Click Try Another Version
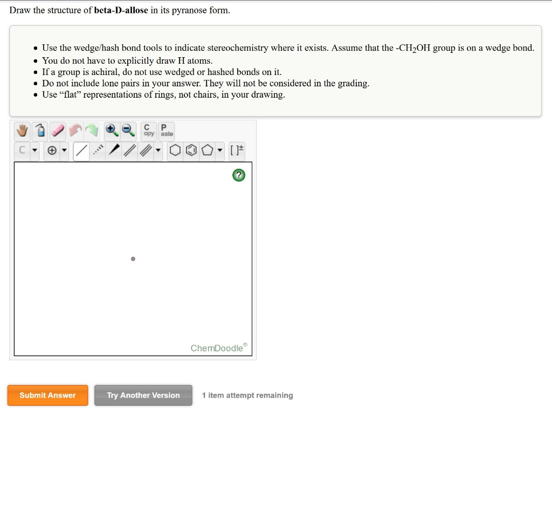 coord(143,395)
